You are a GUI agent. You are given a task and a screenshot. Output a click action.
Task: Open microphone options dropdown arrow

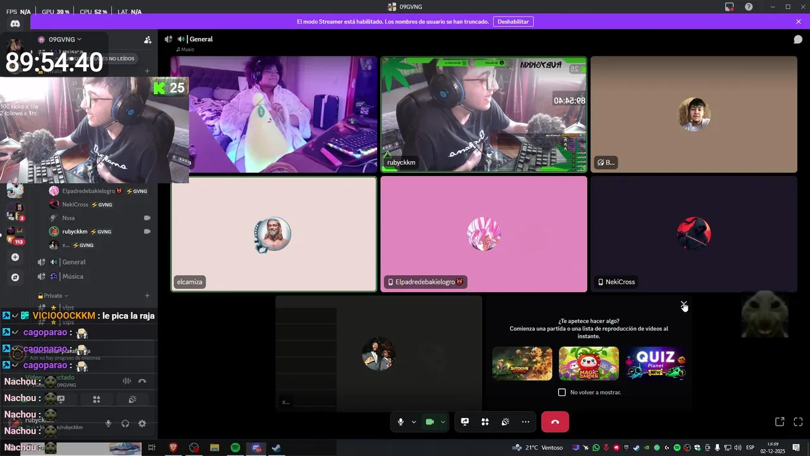(x=414, y=422)
